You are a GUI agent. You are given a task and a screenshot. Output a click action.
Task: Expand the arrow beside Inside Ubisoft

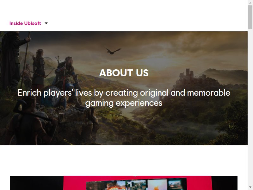click(x=46, y=23)
